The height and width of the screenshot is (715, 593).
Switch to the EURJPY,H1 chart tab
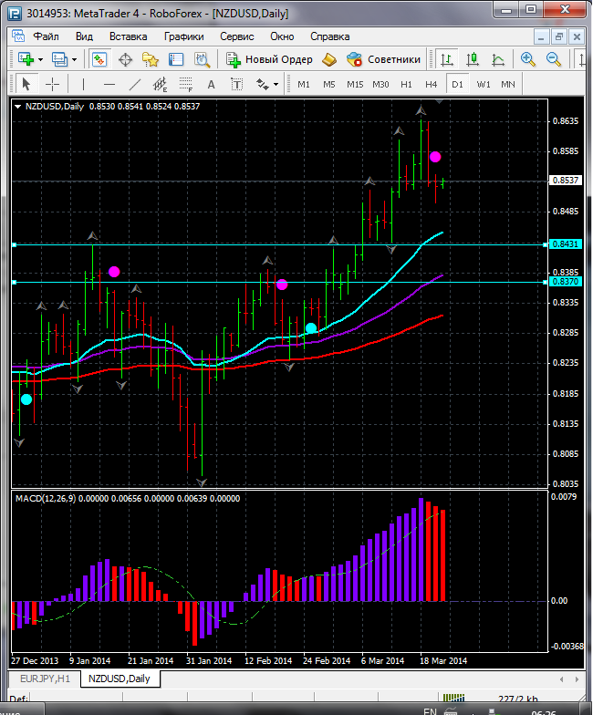tap(46, 679)
